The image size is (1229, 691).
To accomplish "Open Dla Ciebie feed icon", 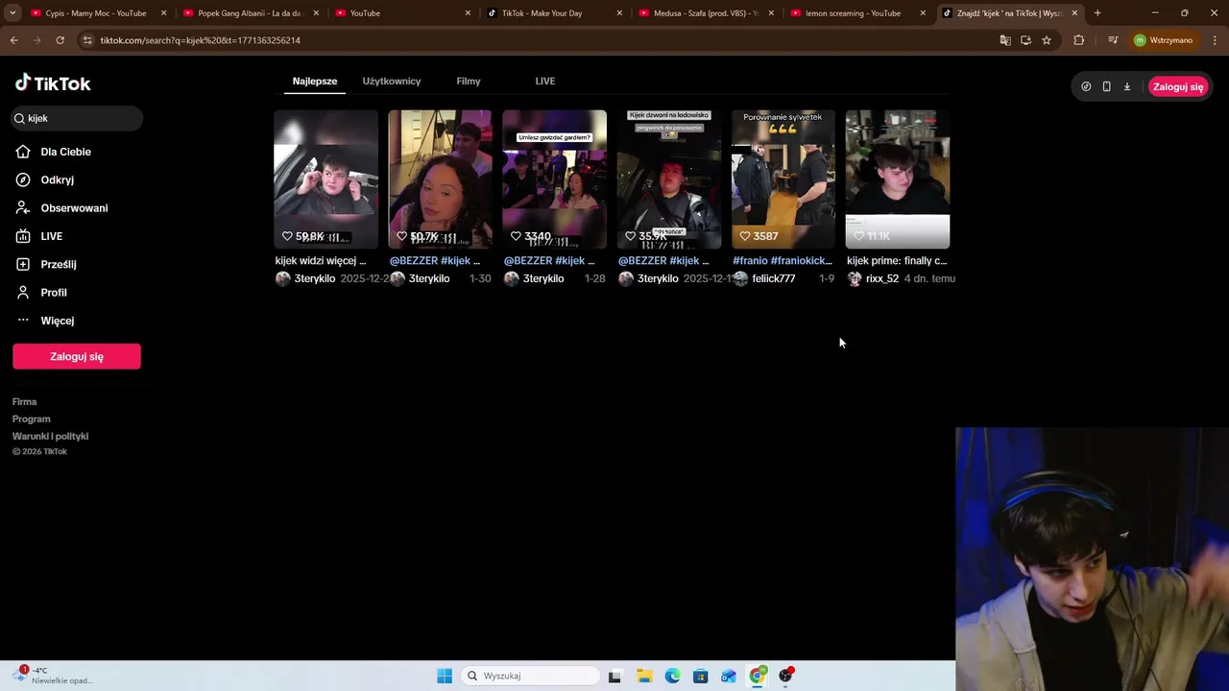I will point(23,152).
